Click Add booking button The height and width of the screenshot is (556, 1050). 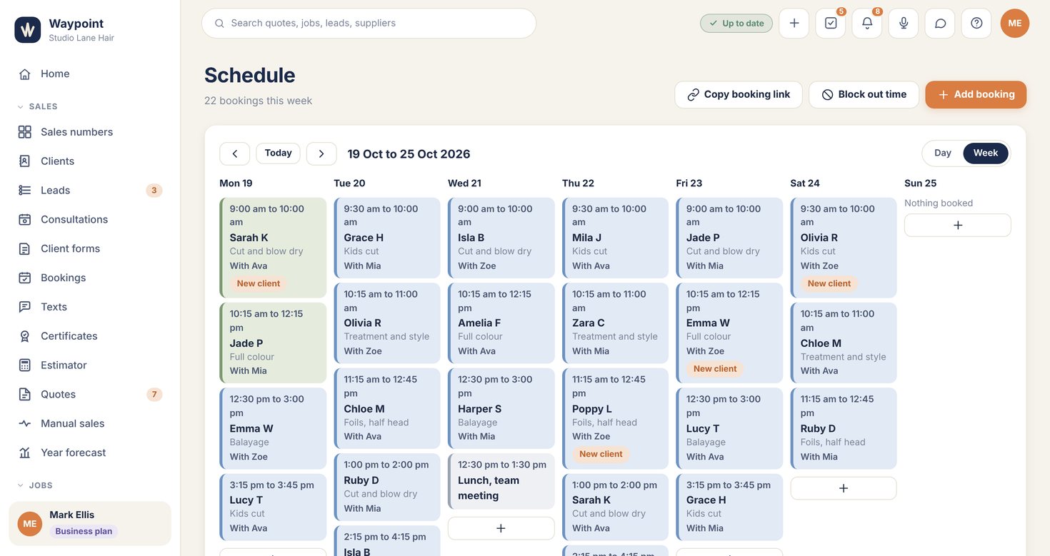click(x=976, y=94)
